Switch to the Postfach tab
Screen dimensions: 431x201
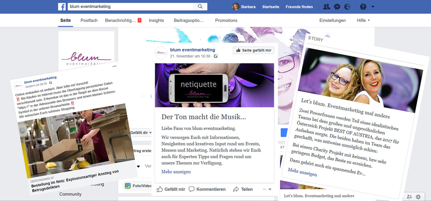[89, 21]
